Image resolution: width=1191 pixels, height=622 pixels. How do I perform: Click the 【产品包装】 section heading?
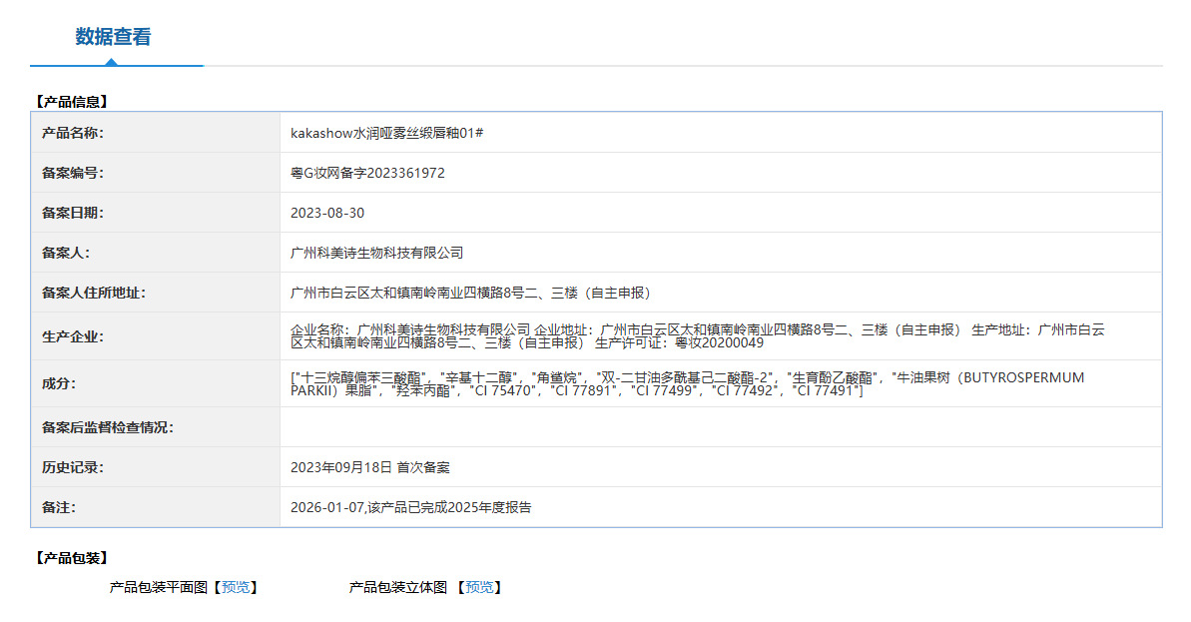click(72, 558)
